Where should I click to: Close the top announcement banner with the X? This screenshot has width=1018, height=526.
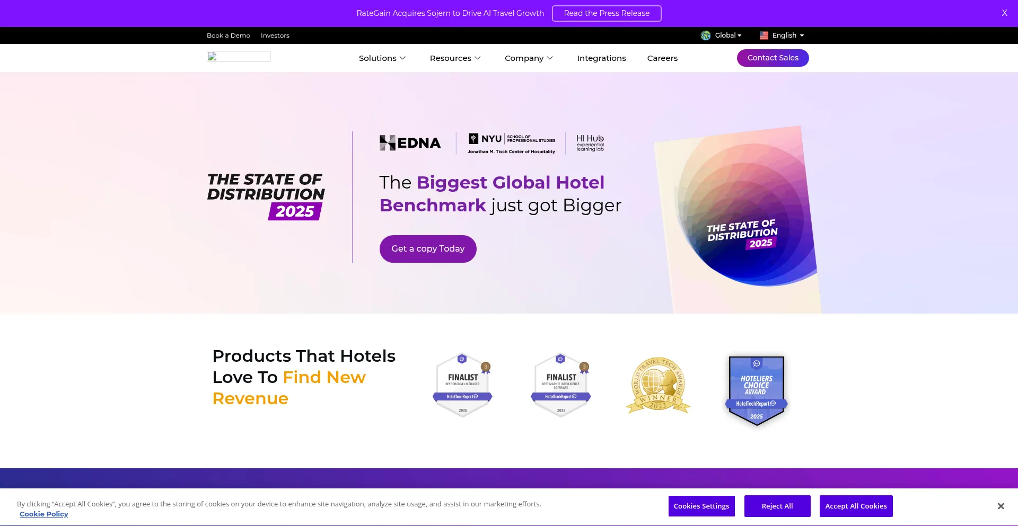point(1004,13)
